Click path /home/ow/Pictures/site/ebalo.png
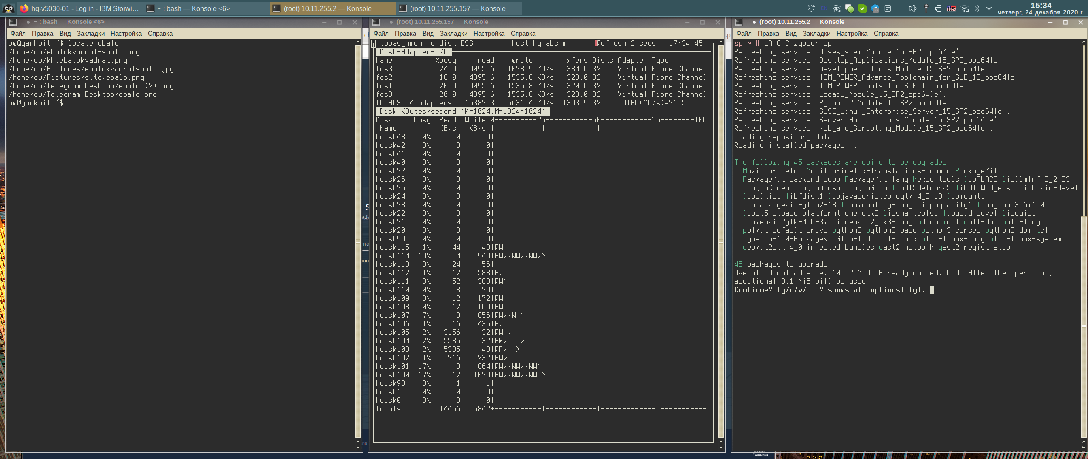 pyautogui.click(x=76, y=77)
